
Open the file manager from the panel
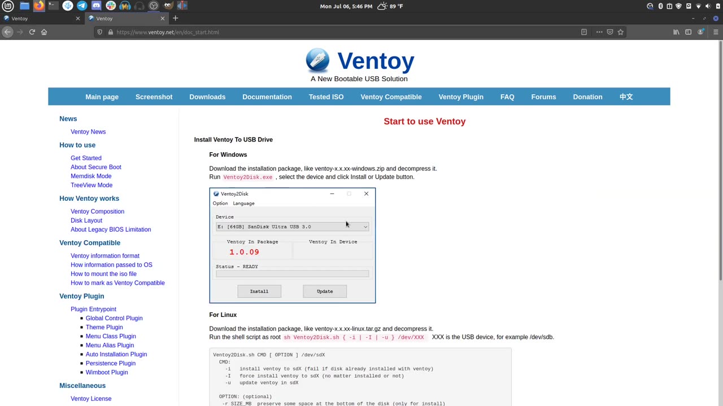click(24, 6)
